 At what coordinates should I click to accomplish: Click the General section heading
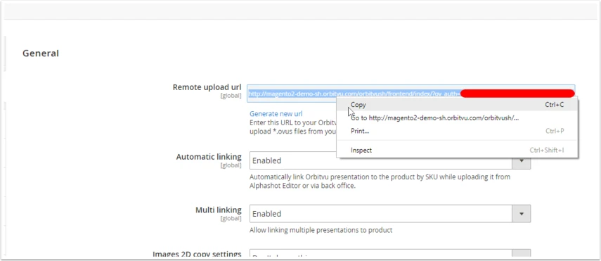coord(41,53)
